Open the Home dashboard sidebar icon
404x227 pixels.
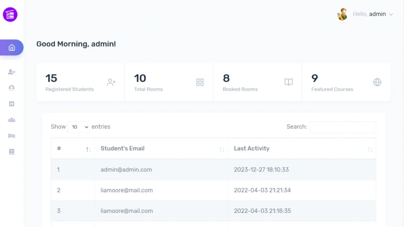11,48
